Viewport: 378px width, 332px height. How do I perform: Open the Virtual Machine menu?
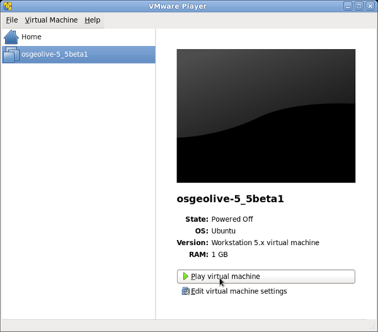pyautogui.click(x=51, y=20)
